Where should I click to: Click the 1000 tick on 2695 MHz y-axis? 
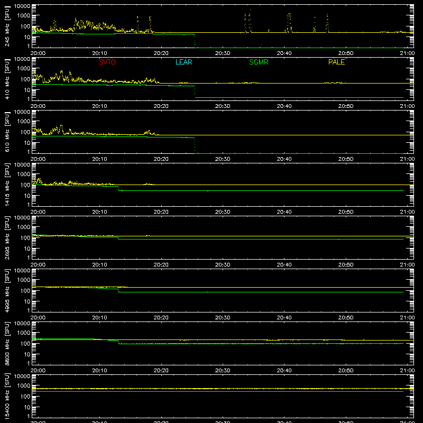pos(24,227)
